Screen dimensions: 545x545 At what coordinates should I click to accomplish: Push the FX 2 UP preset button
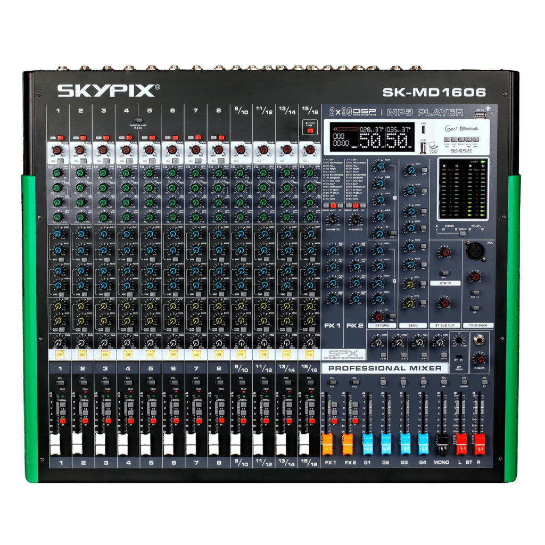pyautogui.click(x=362, y=205)
